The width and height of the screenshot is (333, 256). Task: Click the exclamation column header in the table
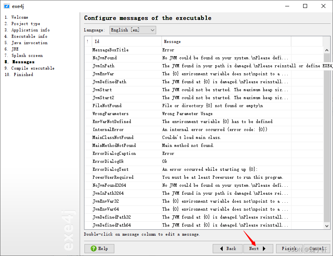click(x=88, y=41)
